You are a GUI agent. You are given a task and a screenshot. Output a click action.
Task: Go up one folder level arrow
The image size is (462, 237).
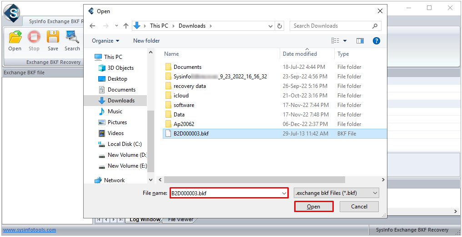(x=126, y=26)
